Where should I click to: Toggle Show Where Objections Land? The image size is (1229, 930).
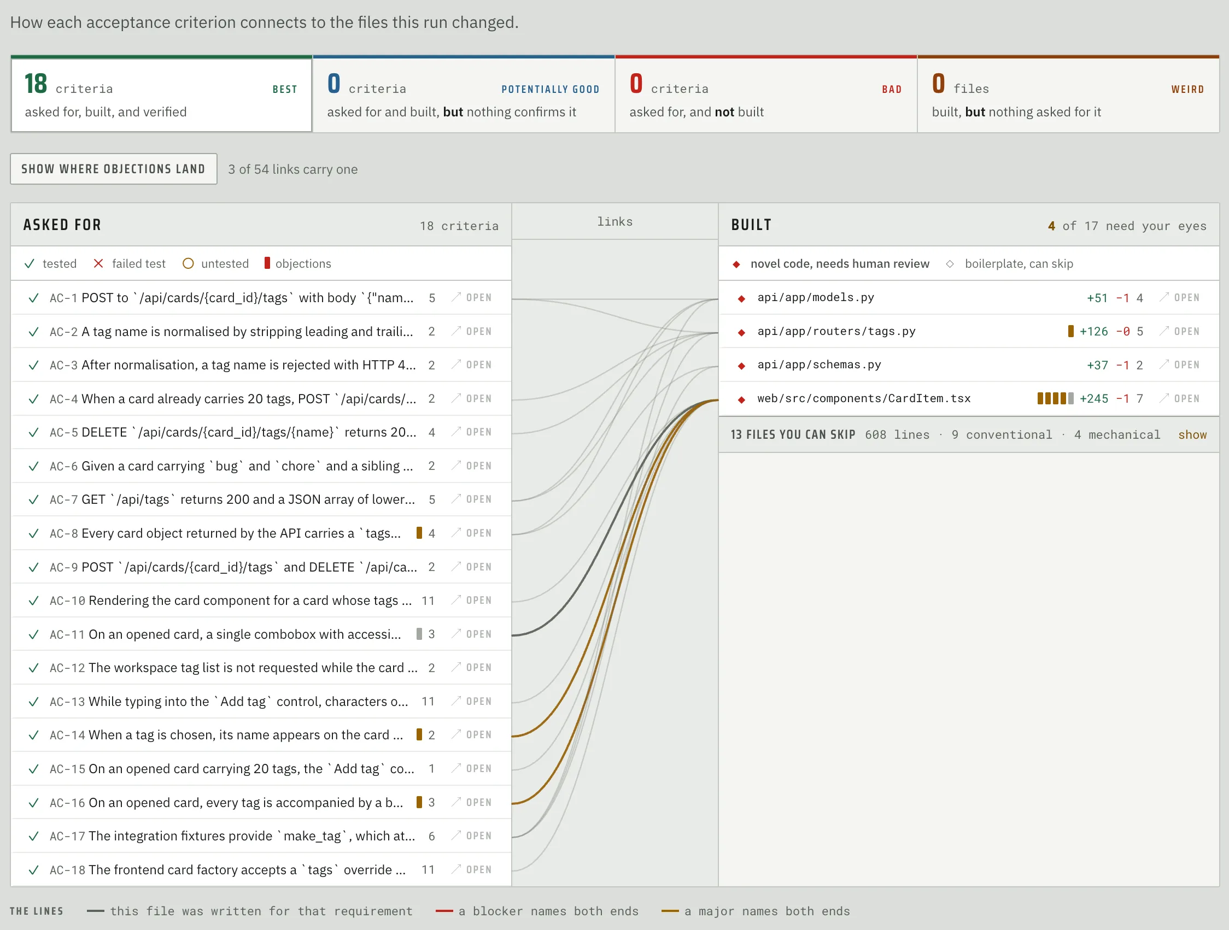click(x=113, y=169)
